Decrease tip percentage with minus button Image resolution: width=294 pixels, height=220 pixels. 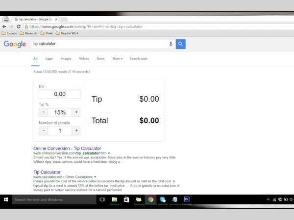(x=44, y=112)
